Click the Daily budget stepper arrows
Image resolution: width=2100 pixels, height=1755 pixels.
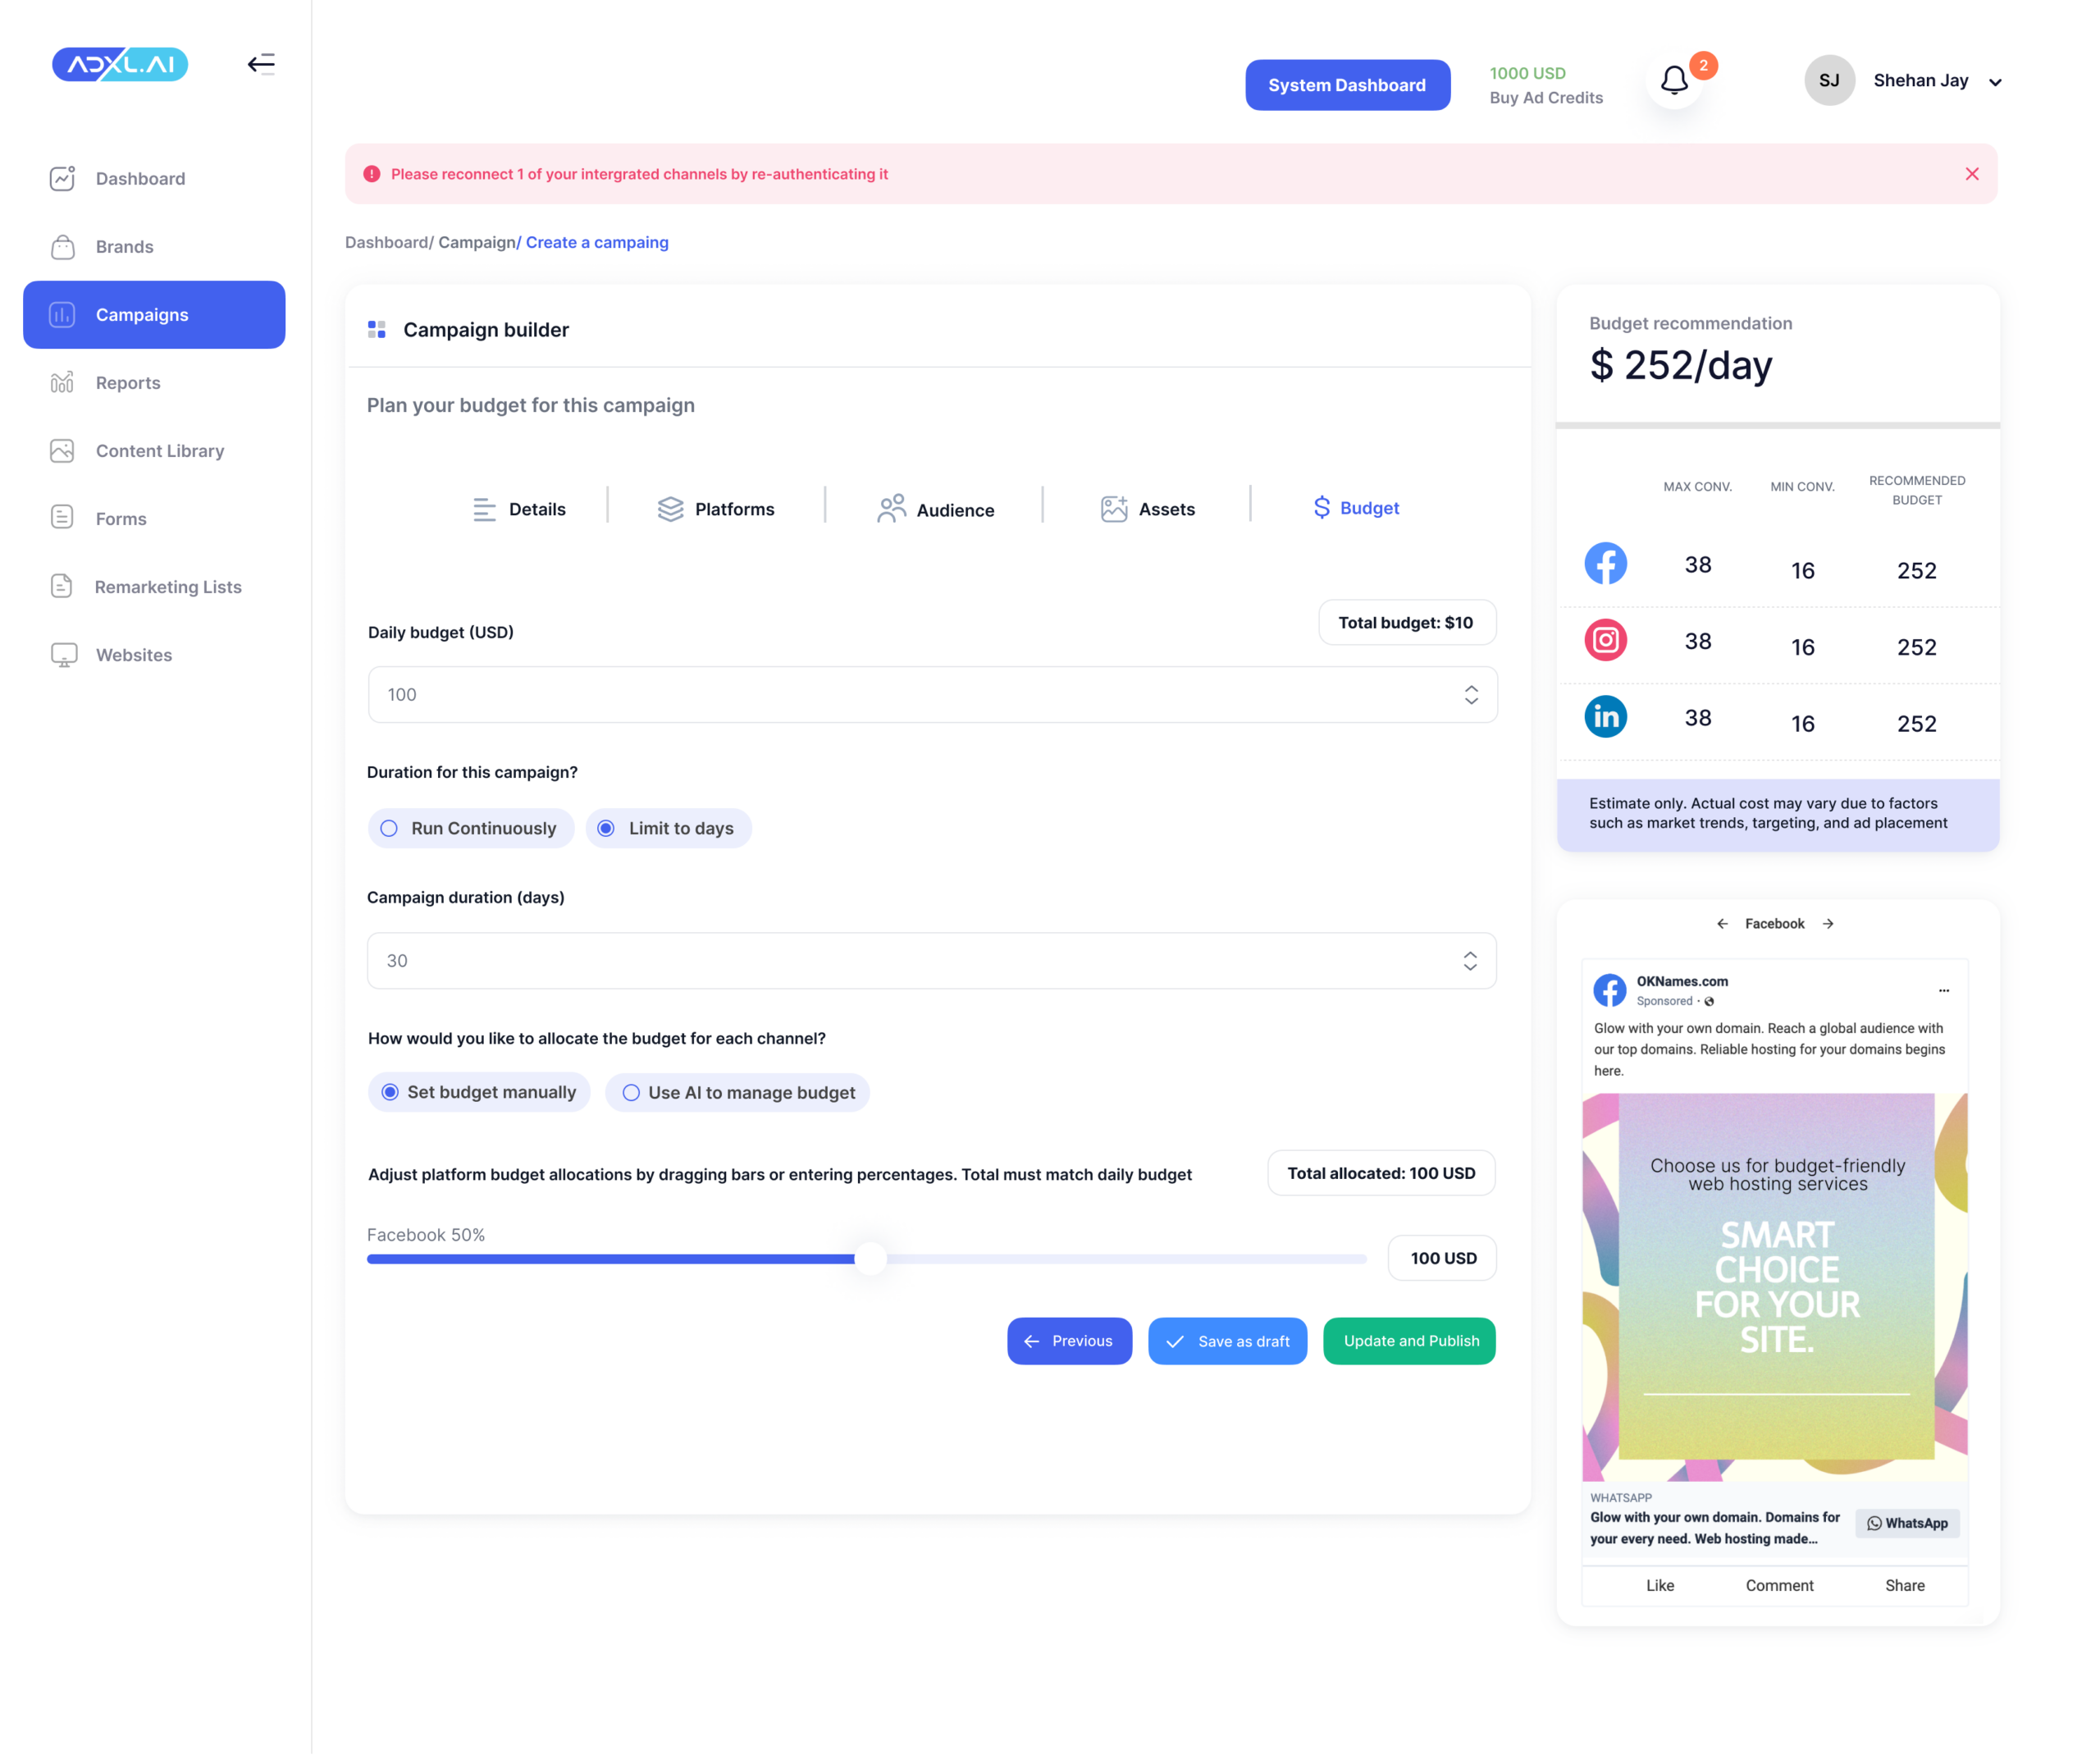tap(1470, 695)
